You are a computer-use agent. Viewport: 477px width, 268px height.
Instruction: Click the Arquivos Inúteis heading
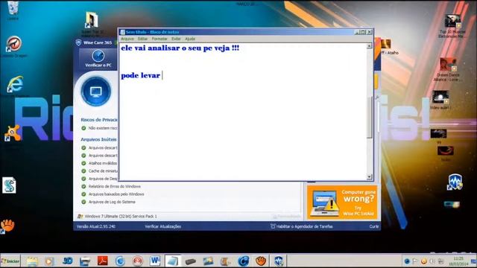[98, 139]
